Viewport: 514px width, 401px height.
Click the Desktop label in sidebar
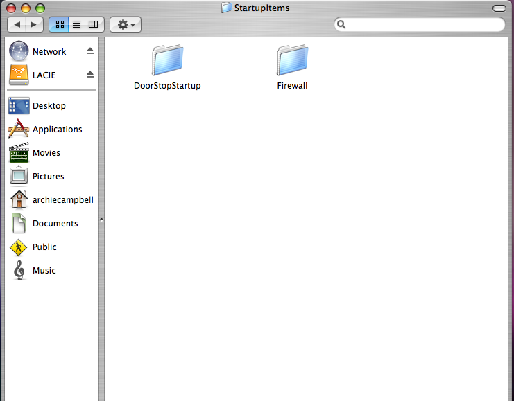[x=49, y=106]
